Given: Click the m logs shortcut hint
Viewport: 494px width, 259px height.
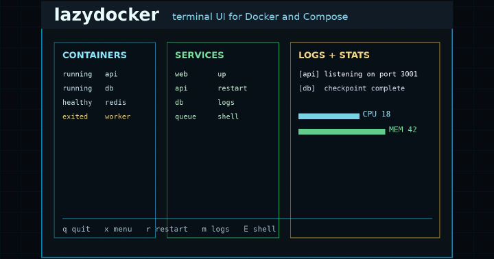Looking at the screenshot, I should [x=215, y=229].
